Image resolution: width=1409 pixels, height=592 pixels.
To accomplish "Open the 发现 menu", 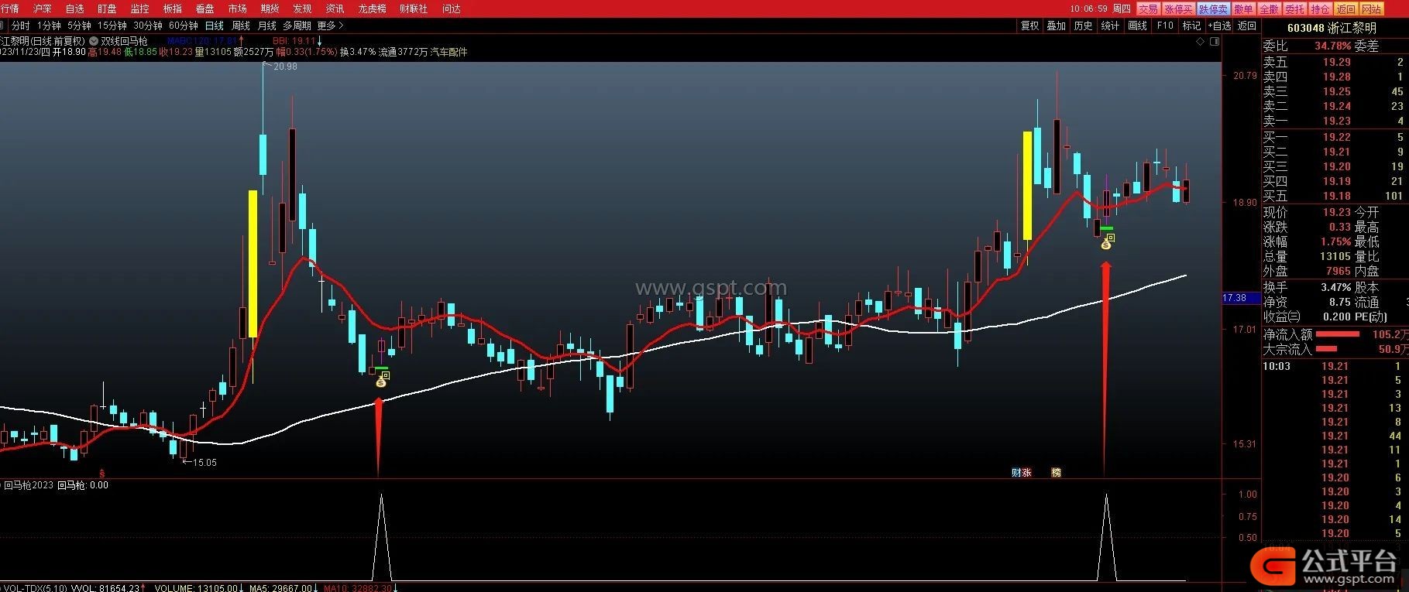I will click(x=302, y=9).
